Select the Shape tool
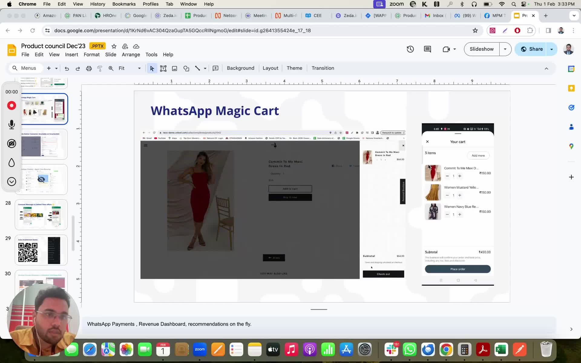 click(186, 68)
